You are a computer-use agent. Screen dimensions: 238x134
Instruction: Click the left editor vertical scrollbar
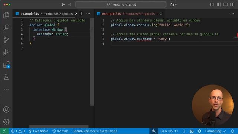tap(92, 61)
